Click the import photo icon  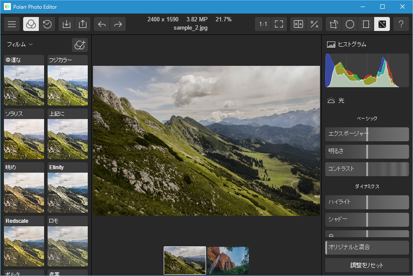(x=66, y=24)
